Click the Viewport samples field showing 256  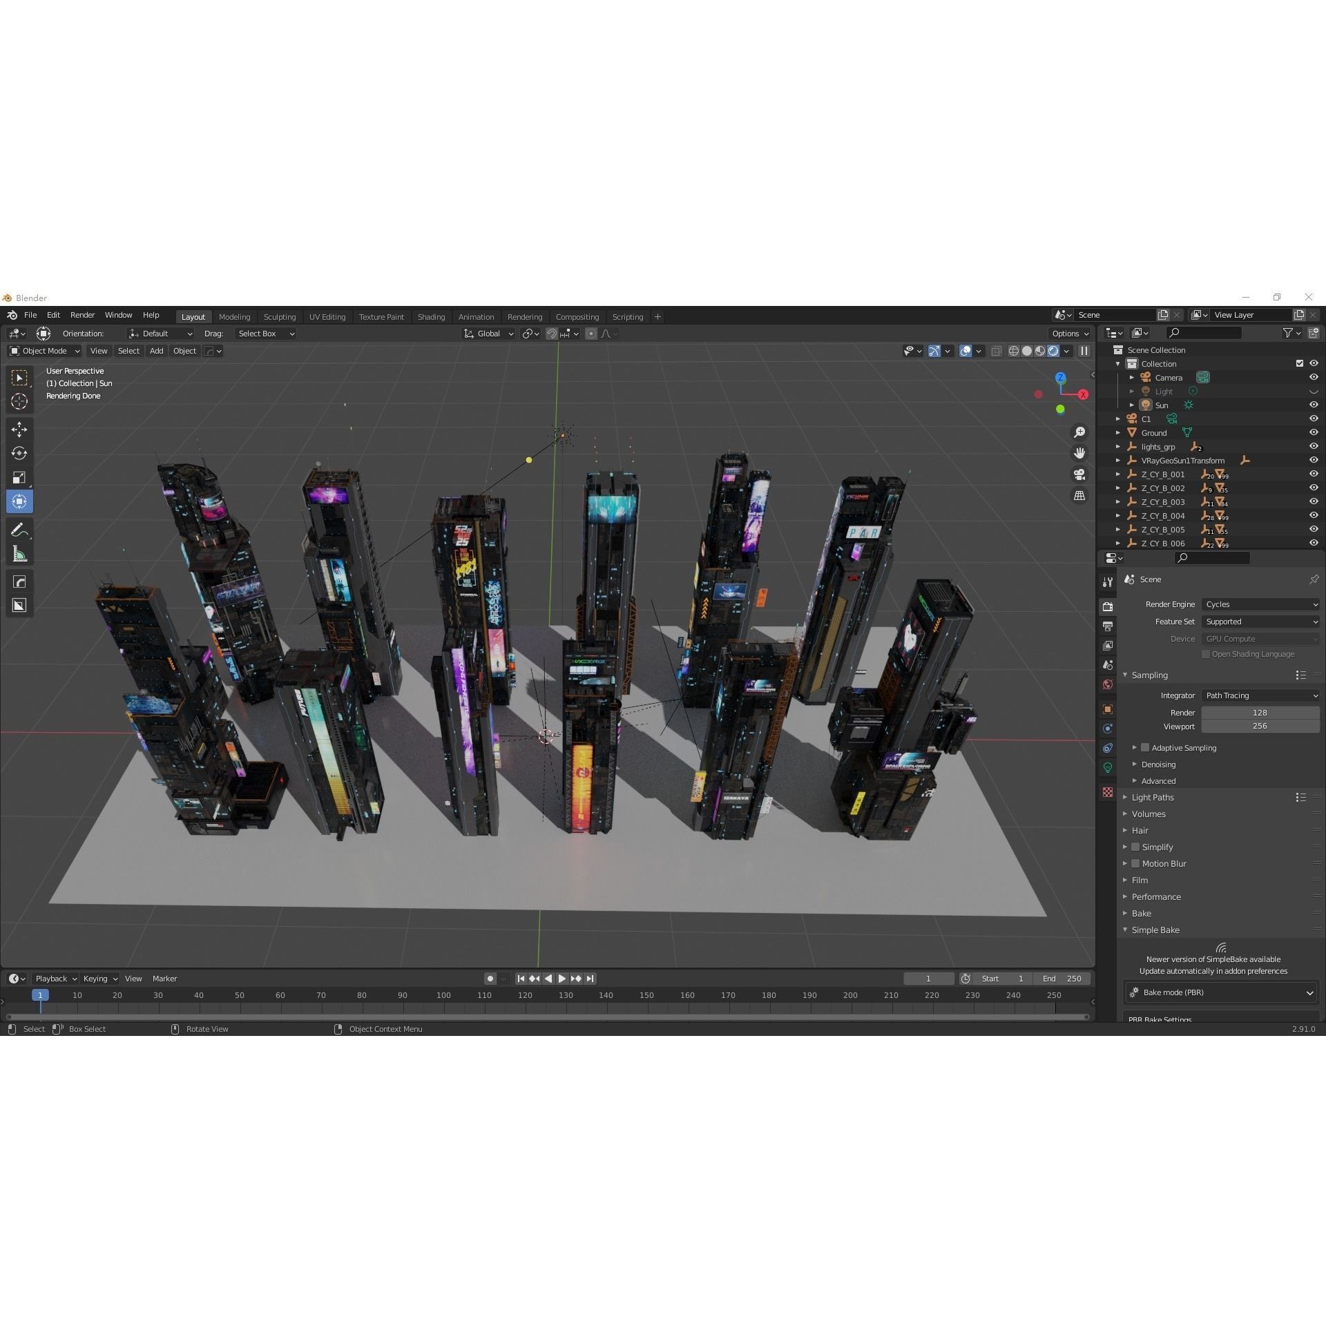click(x=1260, y=726)
